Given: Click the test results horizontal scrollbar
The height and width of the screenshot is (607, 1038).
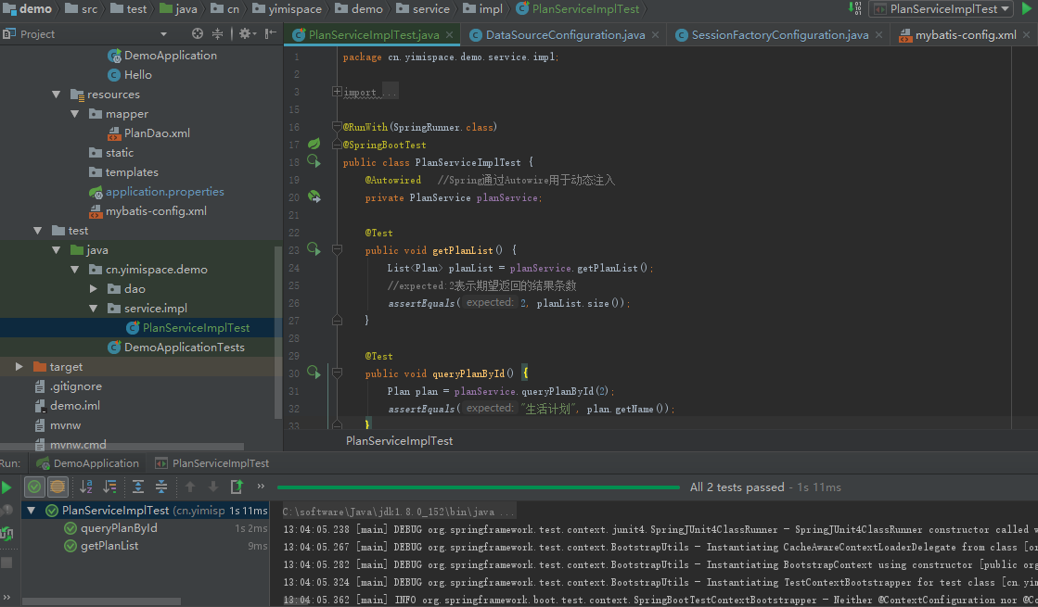Looking at the screenshot, I should tap(101, 601).
